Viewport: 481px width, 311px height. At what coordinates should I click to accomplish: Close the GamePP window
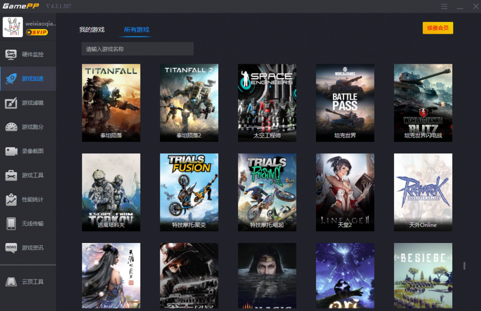(476, 7)
